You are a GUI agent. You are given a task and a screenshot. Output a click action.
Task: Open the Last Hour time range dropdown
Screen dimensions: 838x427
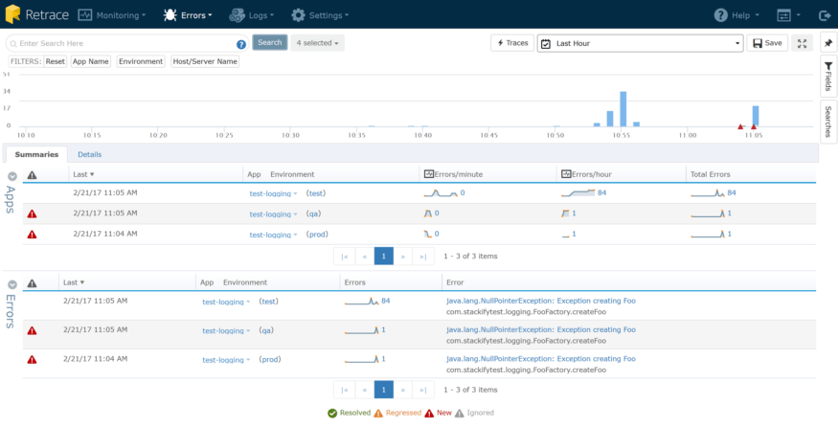pos(640,43)
